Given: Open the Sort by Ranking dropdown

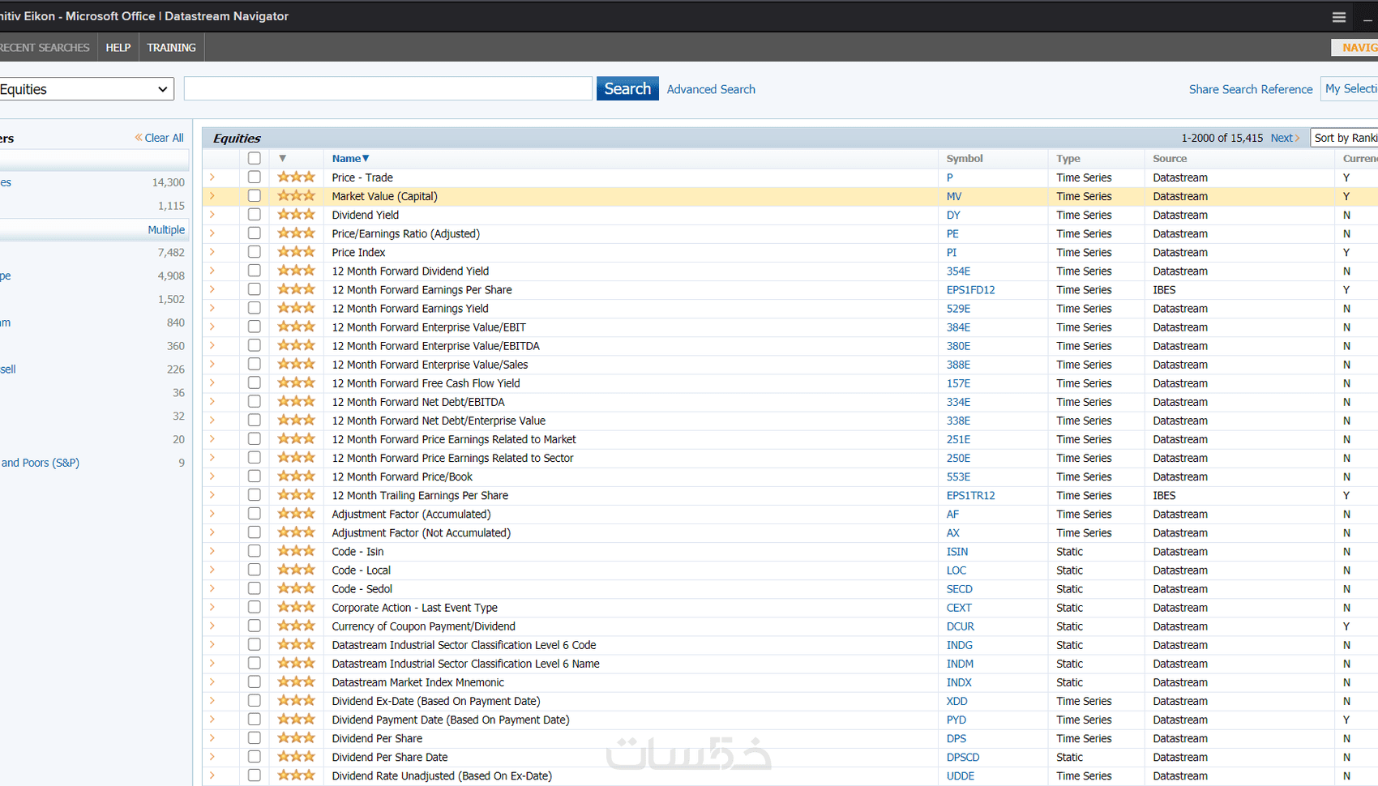Looking at the screenshot, I should [x=1344, y=138].
